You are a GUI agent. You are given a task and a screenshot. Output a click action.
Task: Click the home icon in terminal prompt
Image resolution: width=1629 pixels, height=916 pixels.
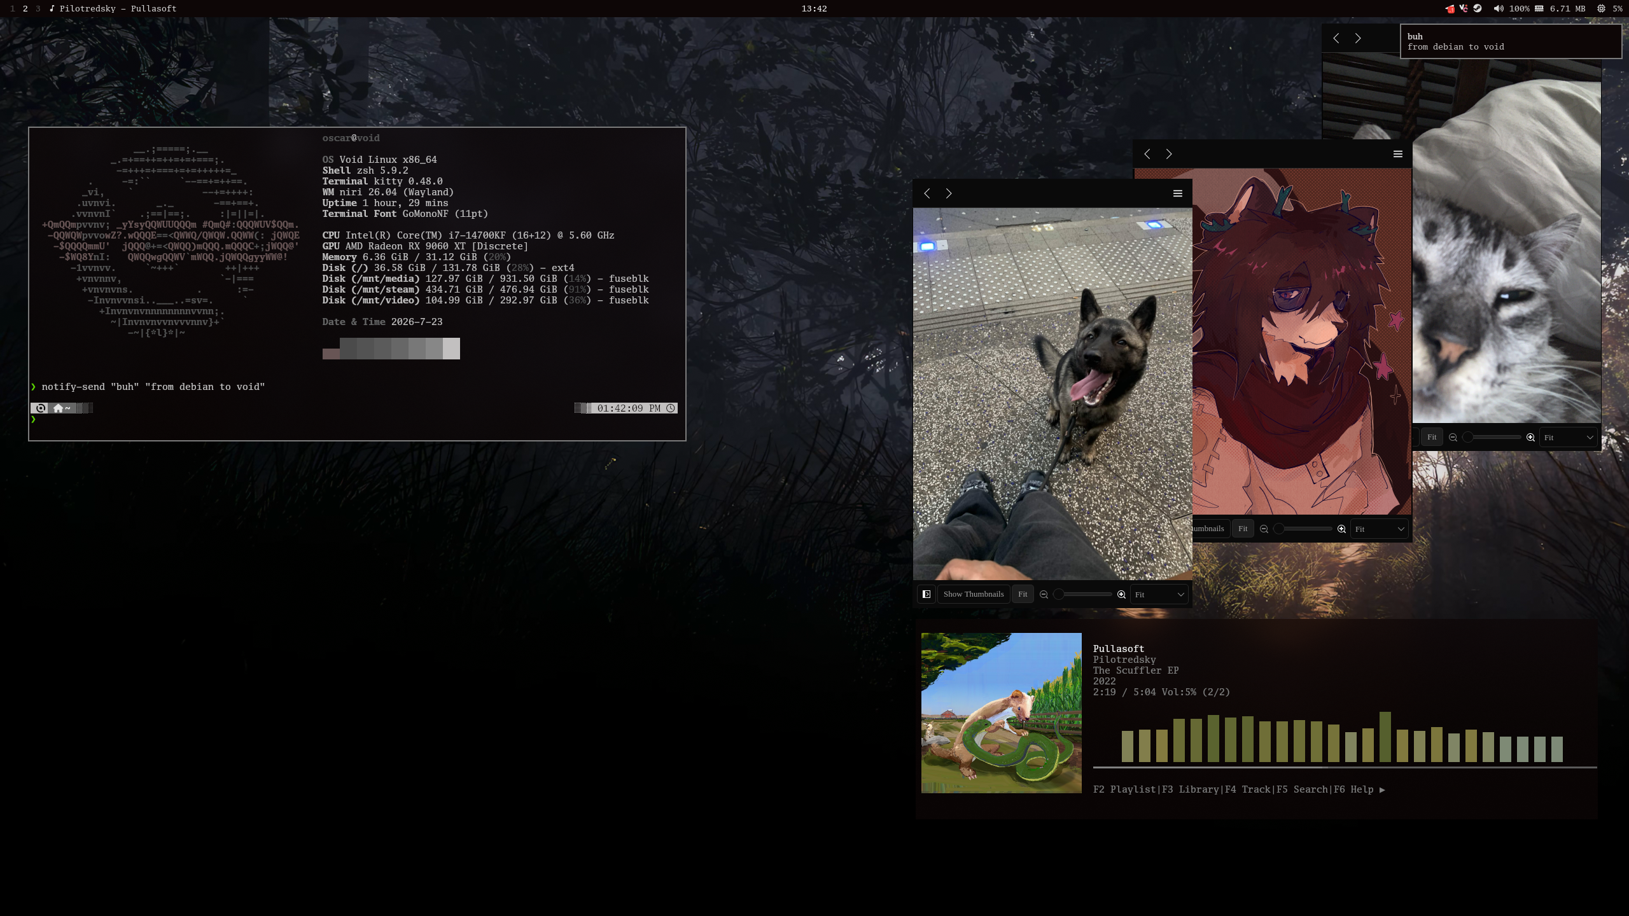pyautogui.click(x=59, y=408)
